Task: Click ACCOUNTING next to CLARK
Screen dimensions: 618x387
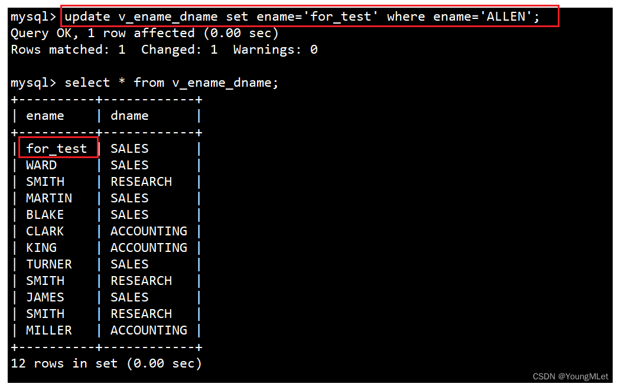Action: click(149, 231)
